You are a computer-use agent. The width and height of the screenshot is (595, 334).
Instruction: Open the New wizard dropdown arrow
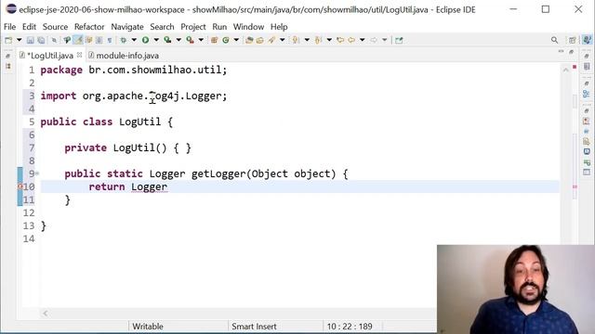pyautogui.click(x=19, y=40)
